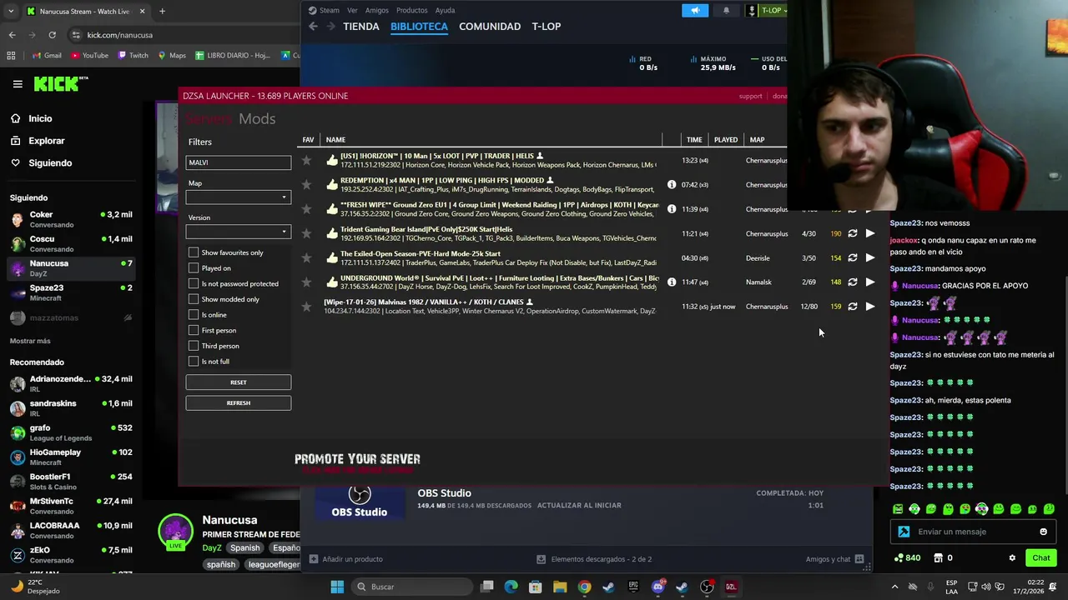Screen dimensions: 1068x600
Task: Open info icon for REDEMPTION server
Action: 672,184
